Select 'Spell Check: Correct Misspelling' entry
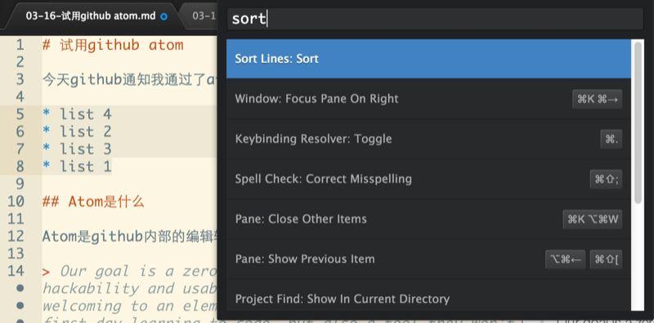Image resolution: width=654 pixels, height=323 pixels. coord(428,179)
